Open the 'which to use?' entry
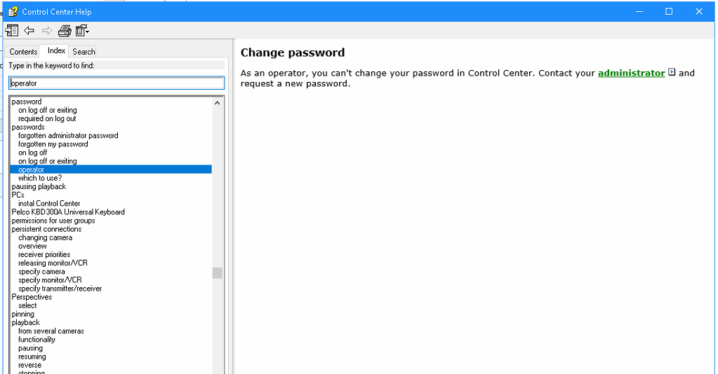718x374 pixels. [40, 178]
